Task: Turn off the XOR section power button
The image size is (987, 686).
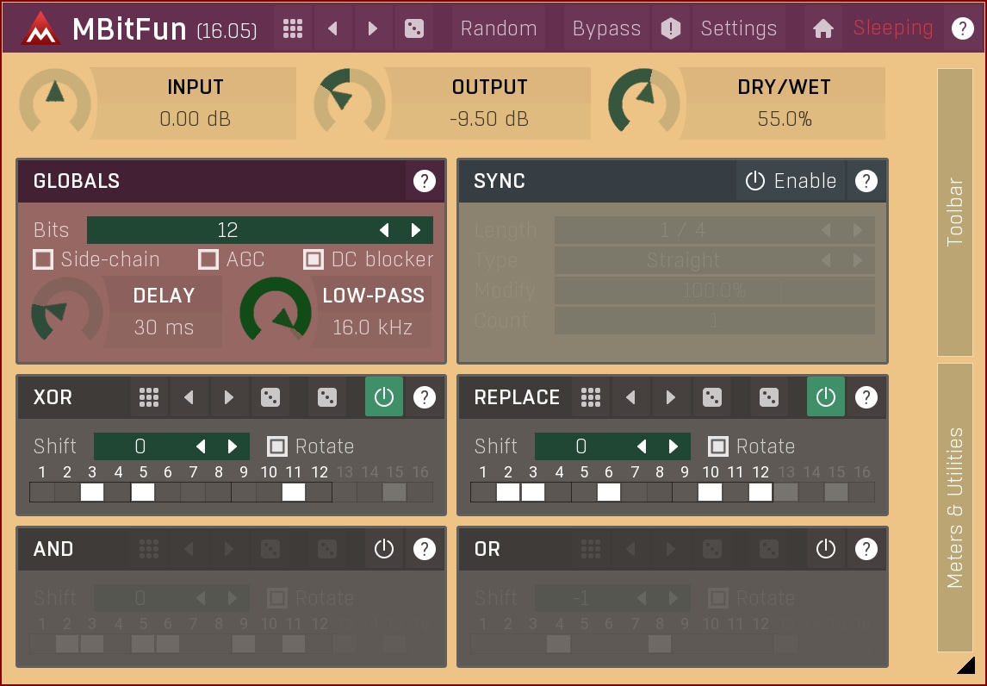Action: pos(384,396)
